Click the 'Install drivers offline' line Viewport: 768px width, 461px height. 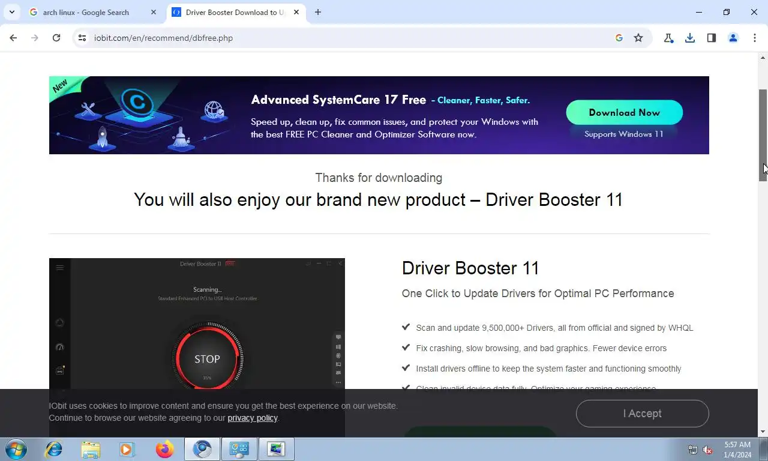(x=548, y=369)
